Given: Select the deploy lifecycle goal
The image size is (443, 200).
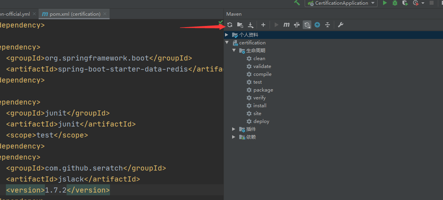Looking at the screenshot, I should tap(261, 121).
